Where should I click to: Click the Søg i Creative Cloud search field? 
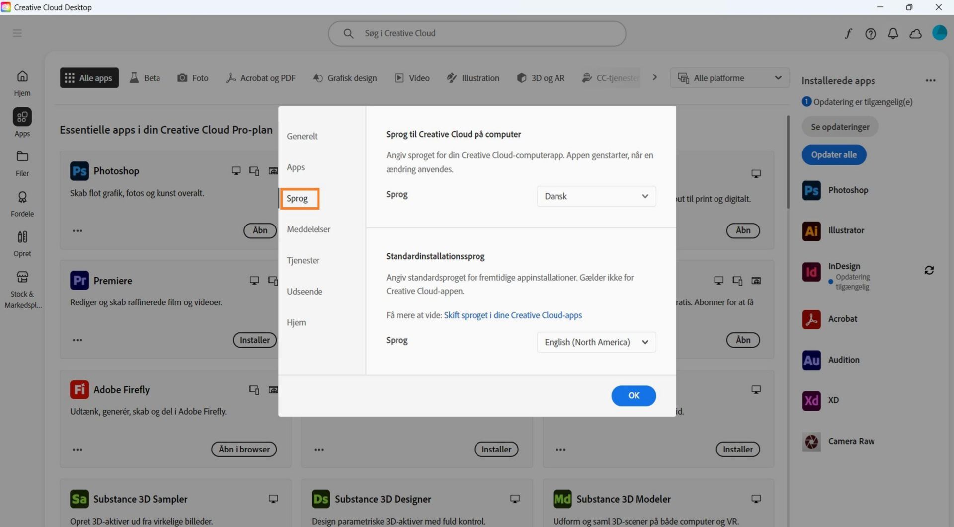pos(477,33)
